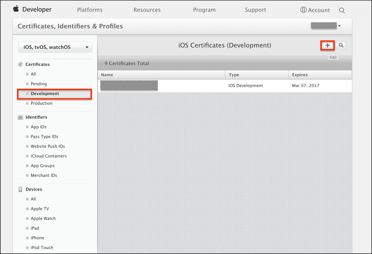The image size is (372, 254).
Task: Click the Add (+) certificate button
Action: coord(327,45)
